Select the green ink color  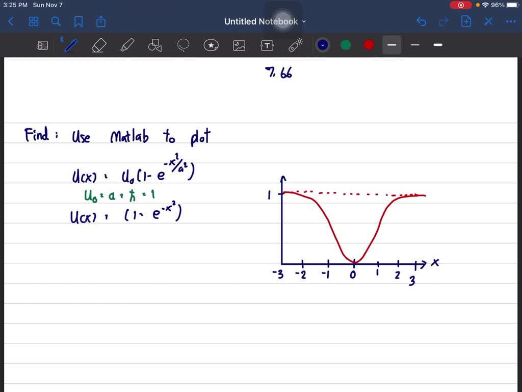pos(346,45)
